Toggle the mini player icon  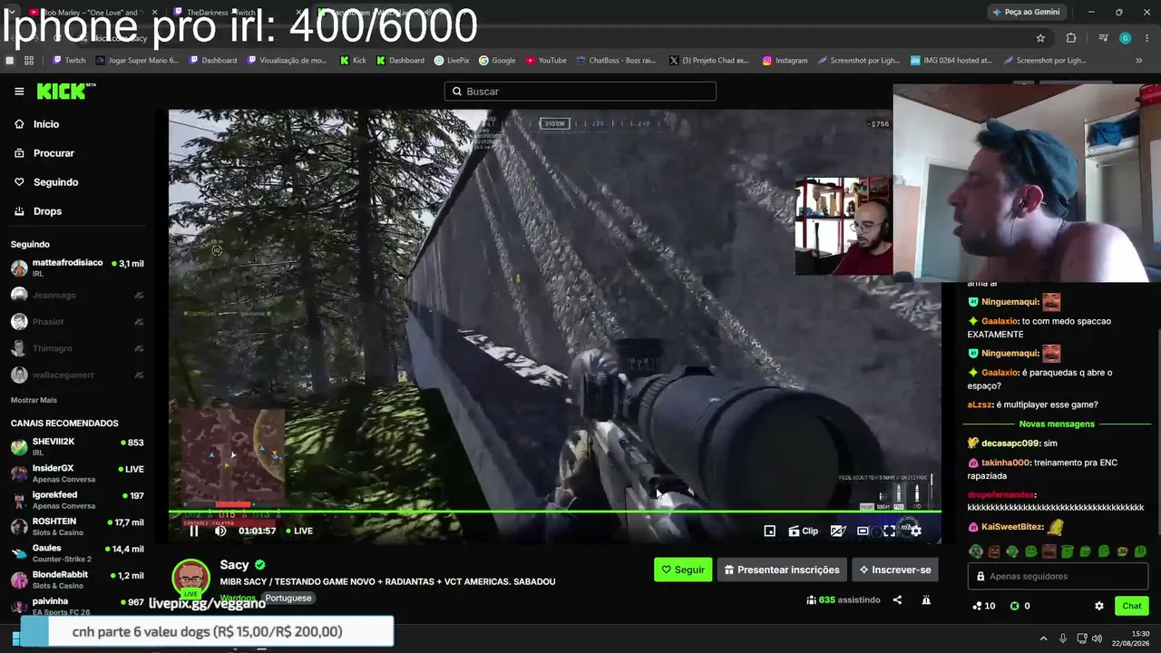[x=769, y=531]
